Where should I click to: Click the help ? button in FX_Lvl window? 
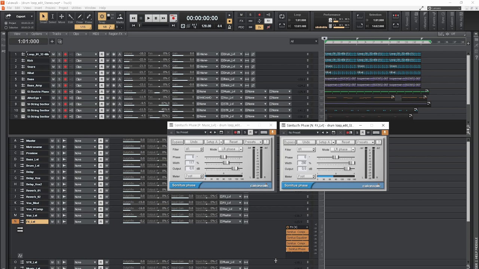click(x=379, y=142)
